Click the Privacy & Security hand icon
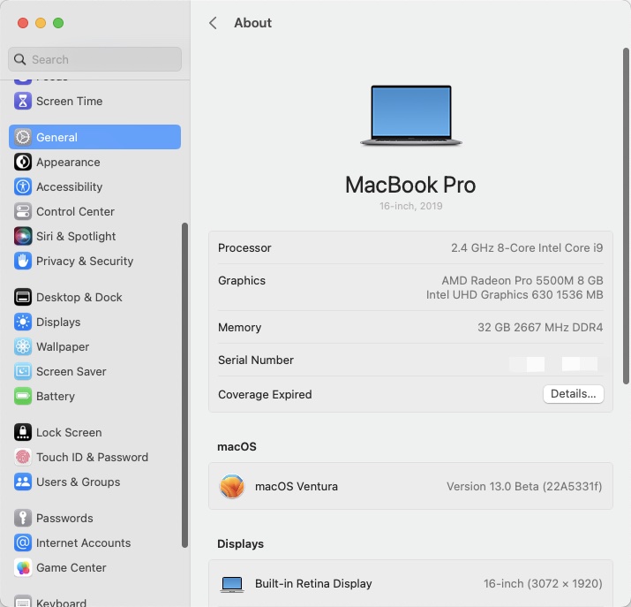The height and width of the screenshot is (607, 631). point(23,262)
